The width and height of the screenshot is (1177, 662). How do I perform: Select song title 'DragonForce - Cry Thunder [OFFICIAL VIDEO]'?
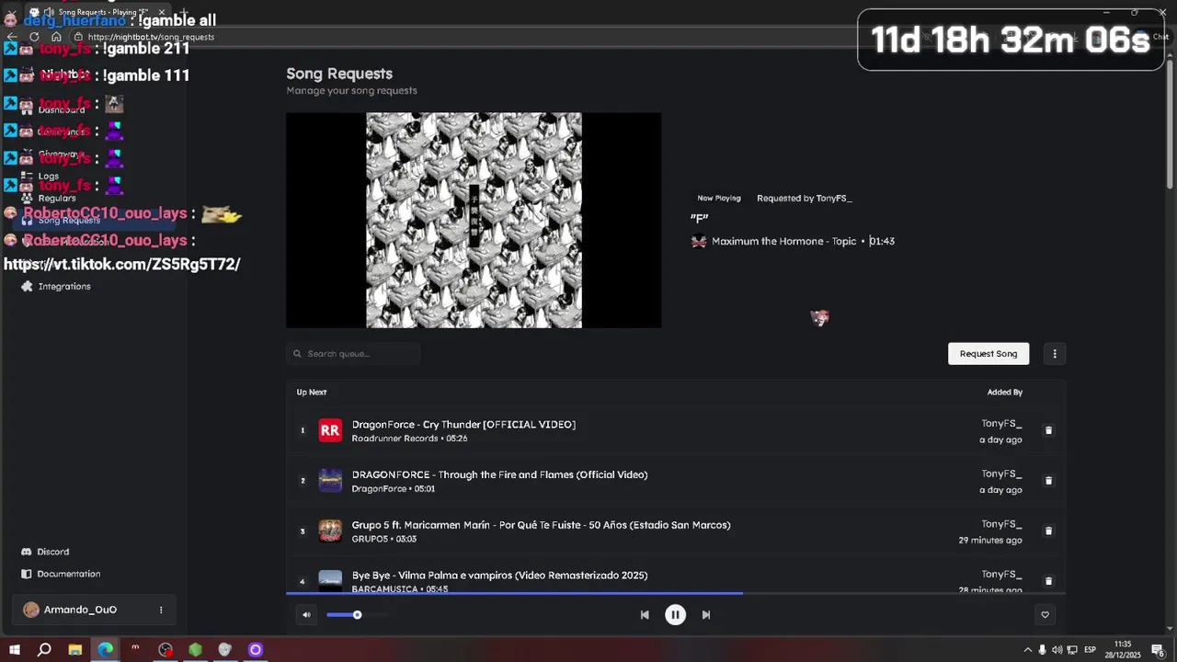463,425
